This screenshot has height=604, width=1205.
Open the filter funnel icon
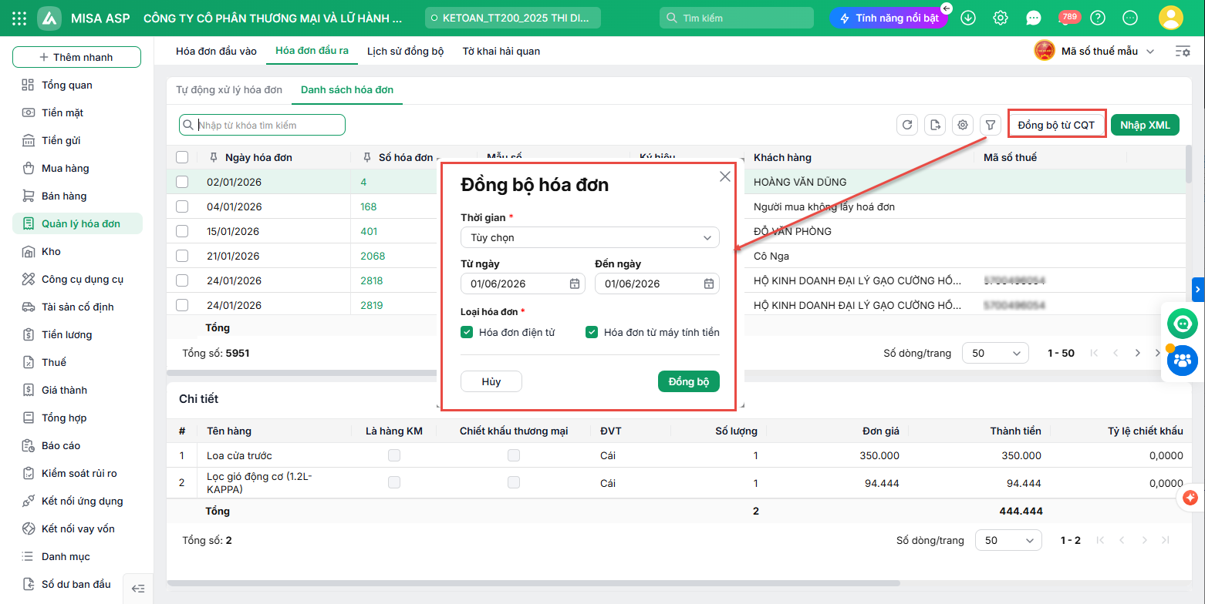tap(991, 125)
